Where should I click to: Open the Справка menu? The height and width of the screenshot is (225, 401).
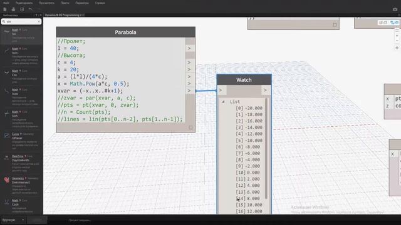(x=100, y=2)
